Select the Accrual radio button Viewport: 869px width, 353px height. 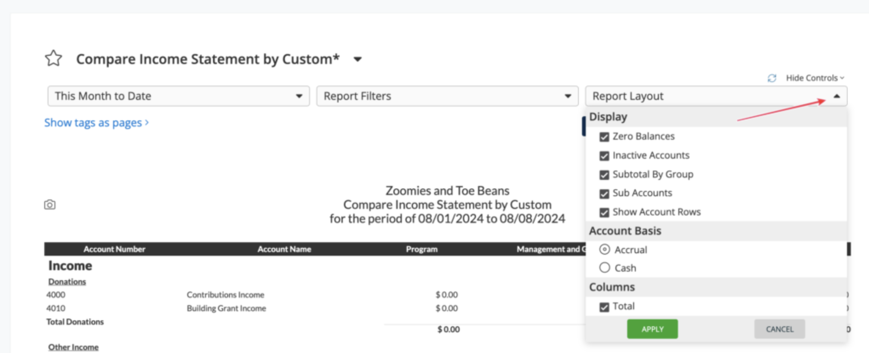[x=604, y=250]
